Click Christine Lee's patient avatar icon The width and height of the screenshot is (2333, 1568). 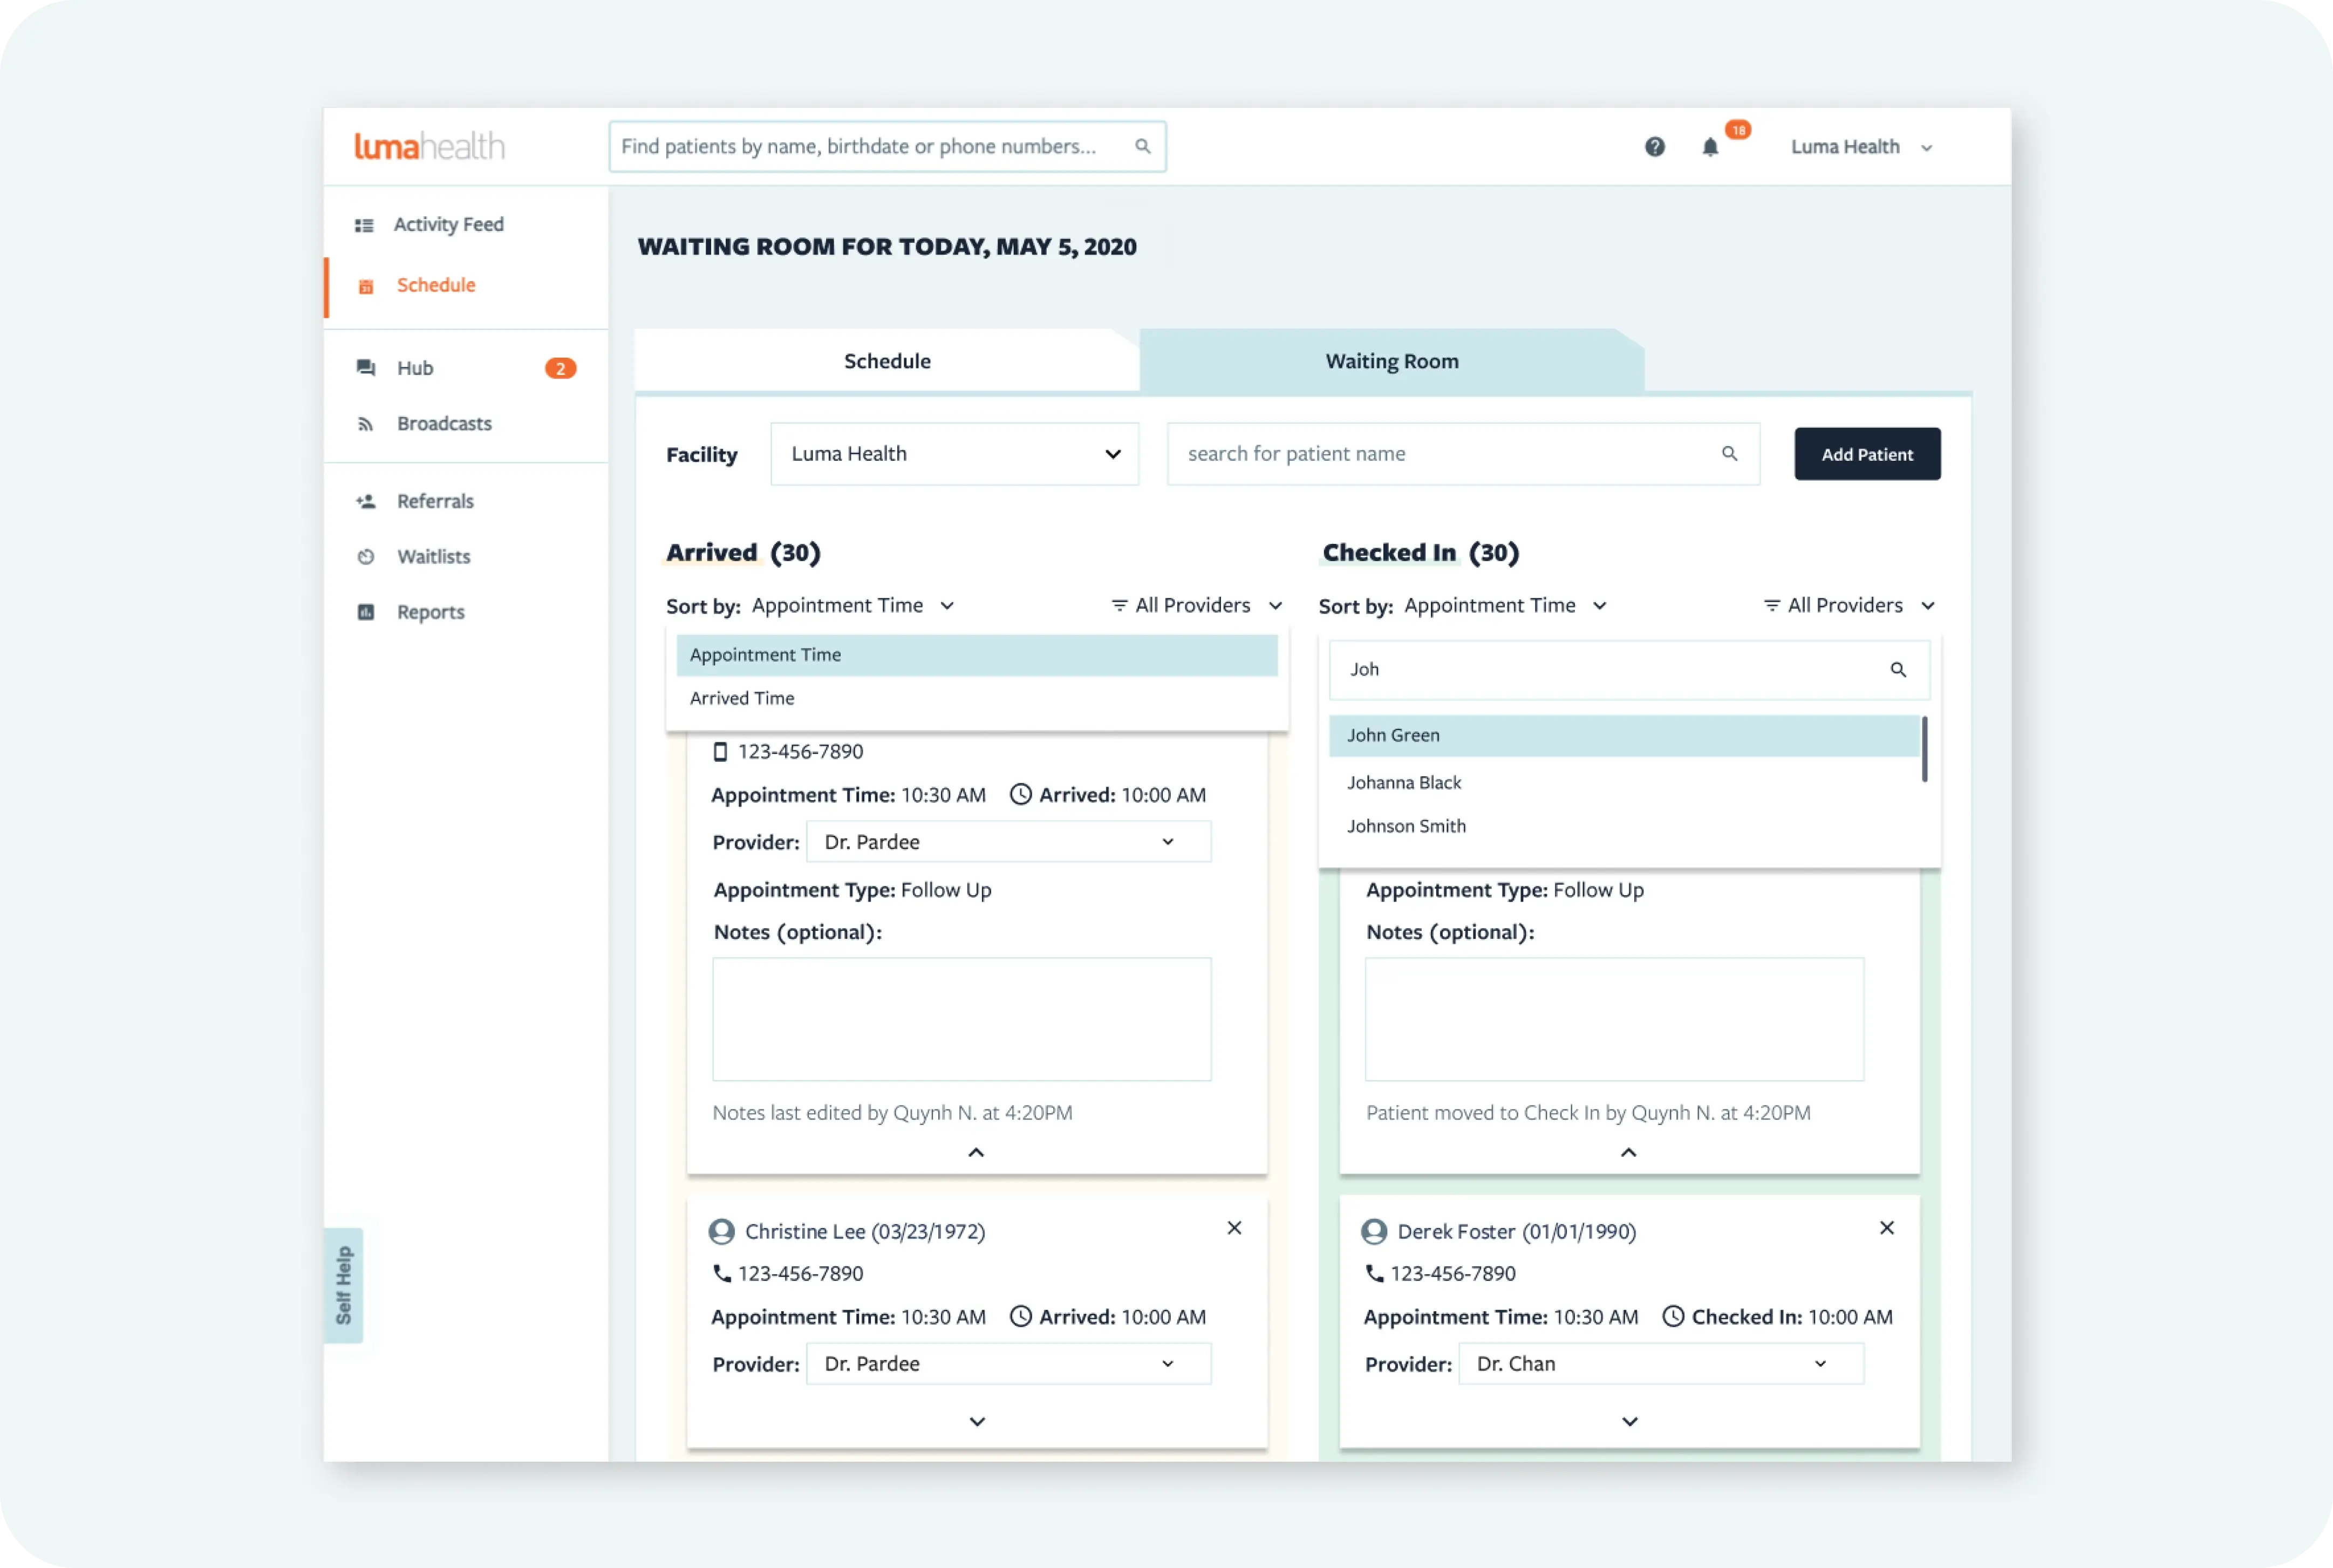(722, 1231)
